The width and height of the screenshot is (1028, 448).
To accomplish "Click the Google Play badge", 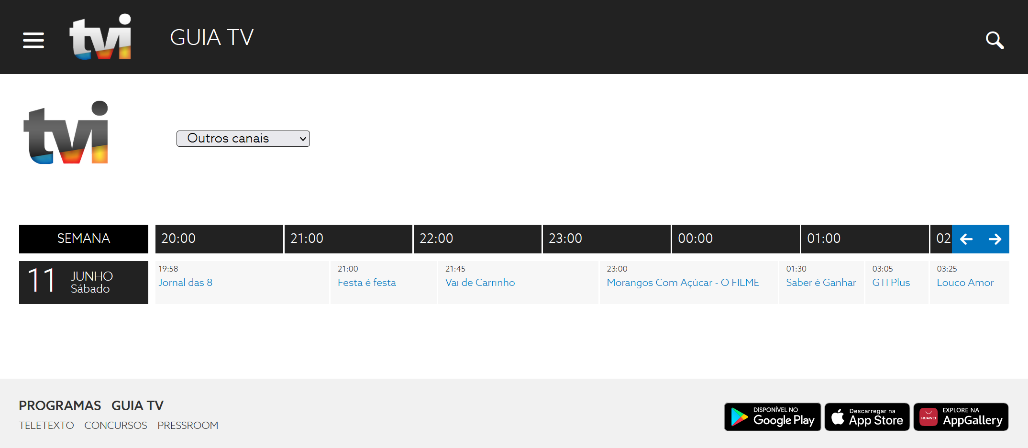I will 773,417.
